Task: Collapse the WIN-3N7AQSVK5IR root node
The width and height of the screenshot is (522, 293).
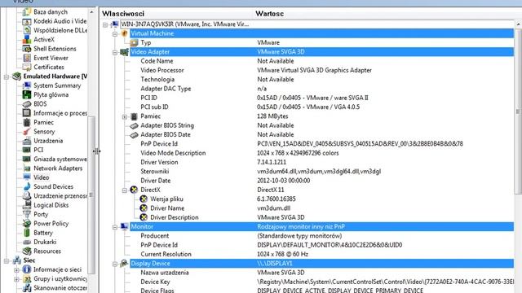Action: (105, 24)
